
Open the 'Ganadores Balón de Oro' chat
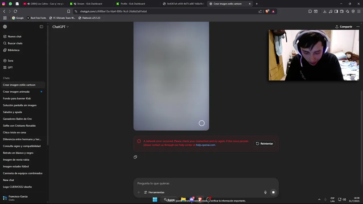pyautogui.click(x=23, y=119)
